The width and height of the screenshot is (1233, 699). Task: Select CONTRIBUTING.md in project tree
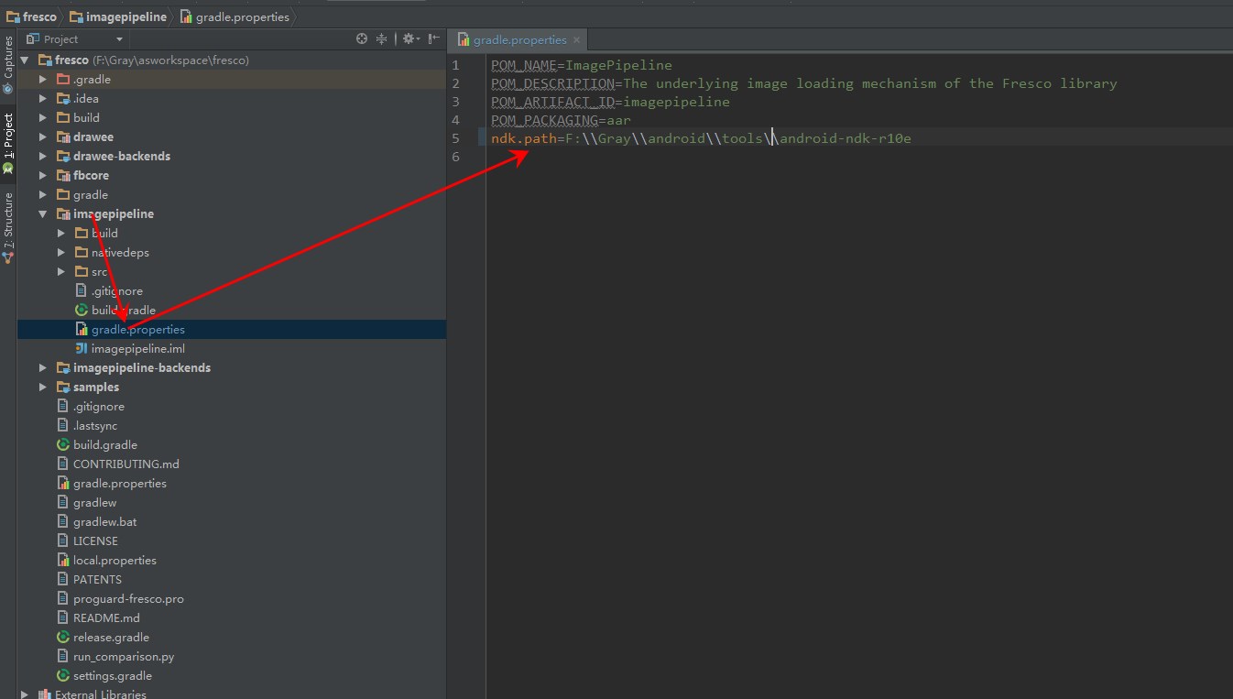click(x=125, y=464)
